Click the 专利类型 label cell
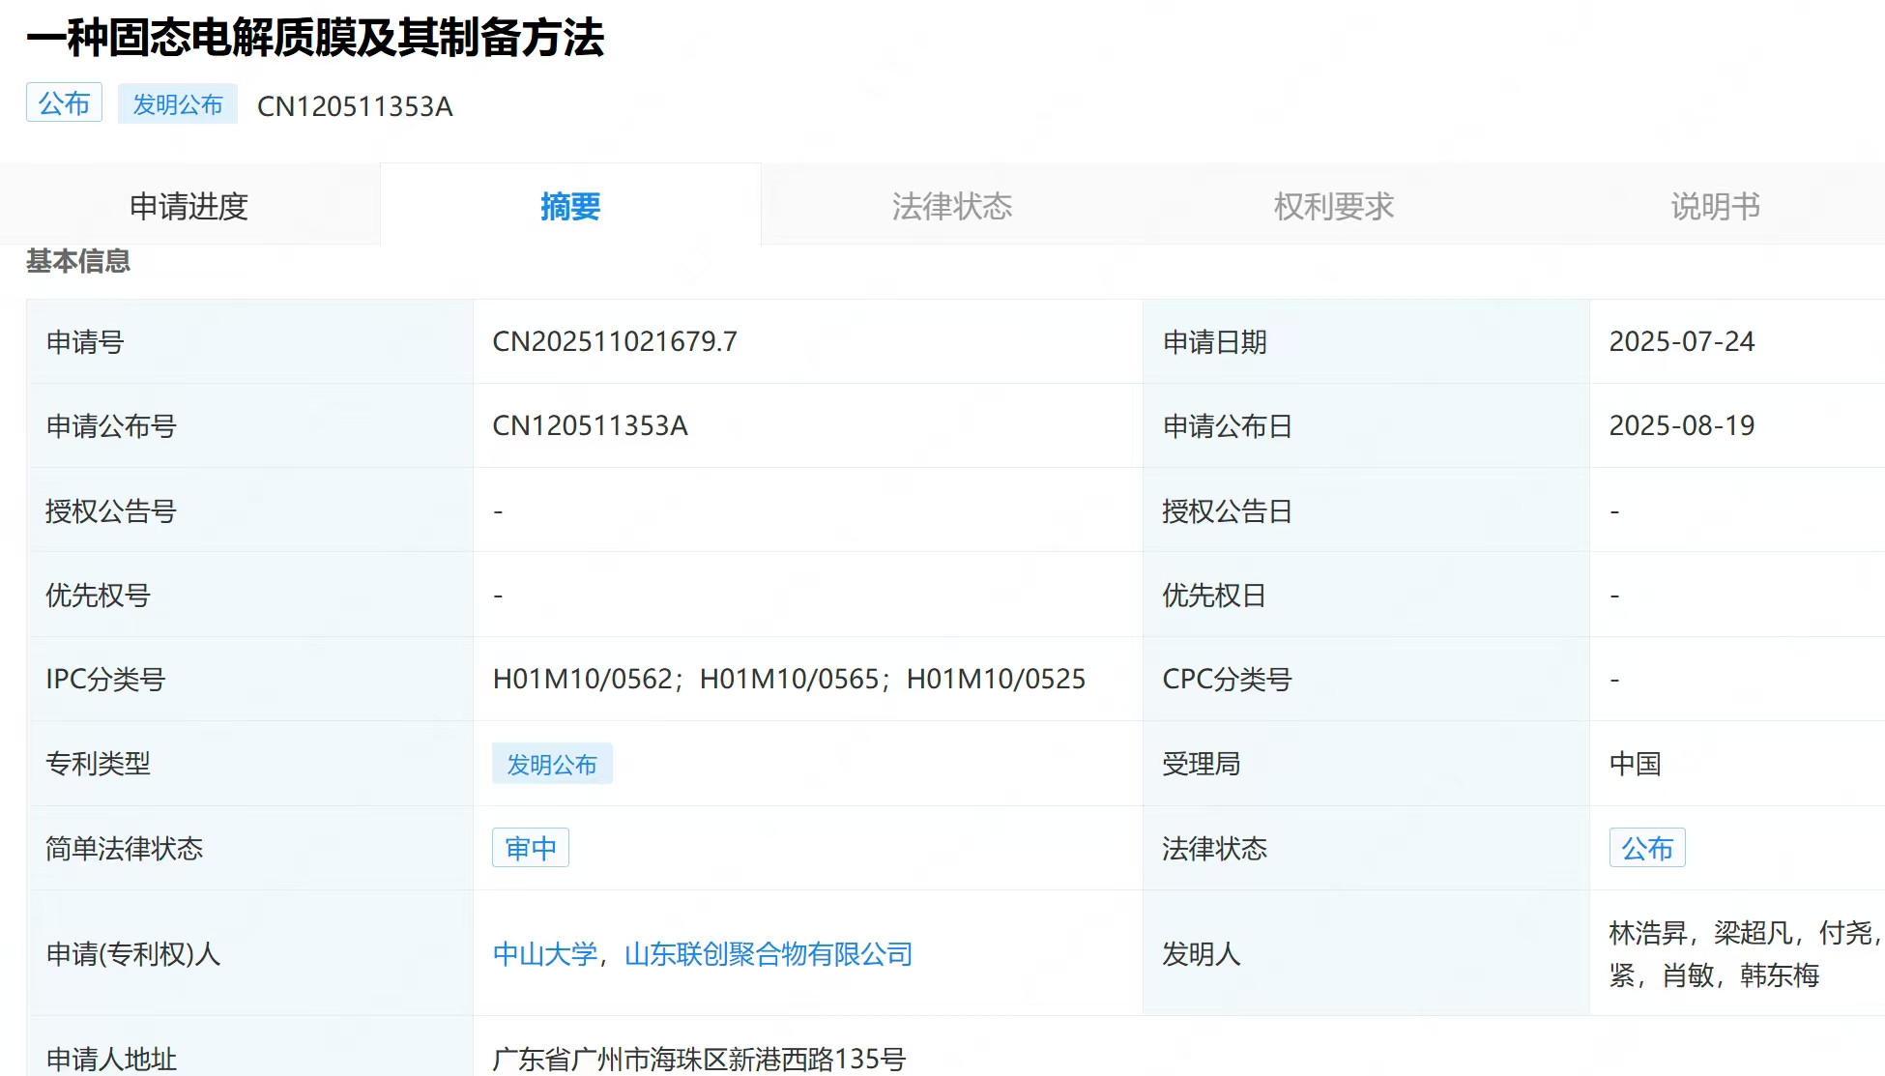Screen dimensions: 1885x1076 [x=250, y=764]
